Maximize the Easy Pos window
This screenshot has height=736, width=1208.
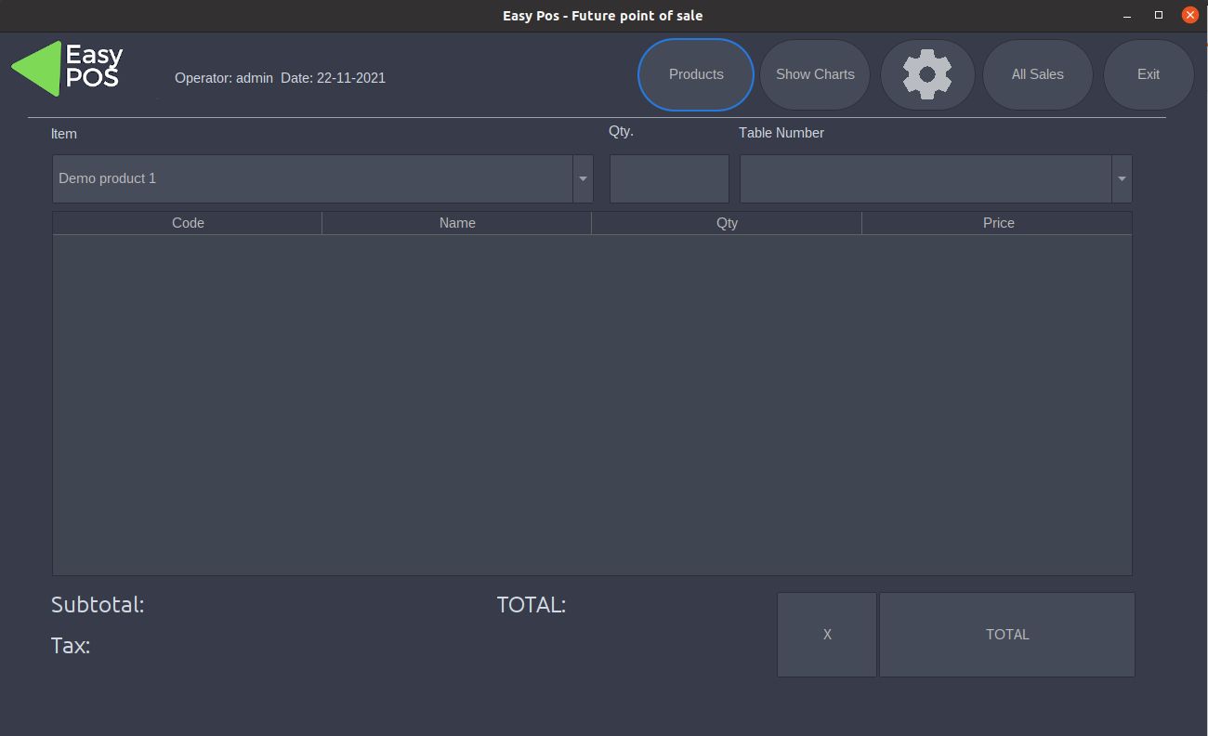click(1159, 16)
